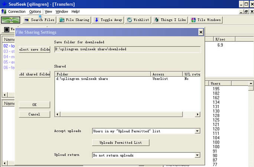Open the Options menu
254x167 pixels.
35,11
